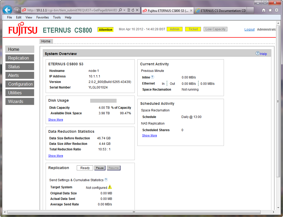Click the vertical scrollbar up arrow

click(278, 23)
